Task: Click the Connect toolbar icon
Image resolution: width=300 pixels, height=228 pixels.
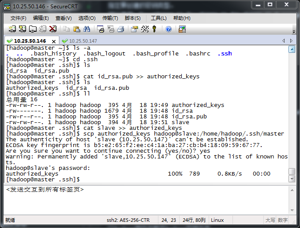Action: (x=12, y=29)
